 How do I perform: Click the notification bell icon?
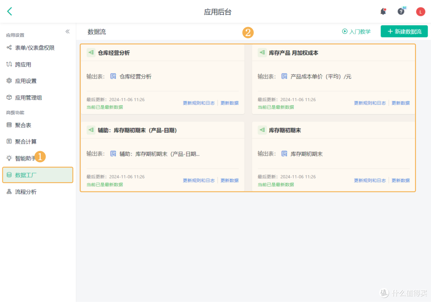383,12
